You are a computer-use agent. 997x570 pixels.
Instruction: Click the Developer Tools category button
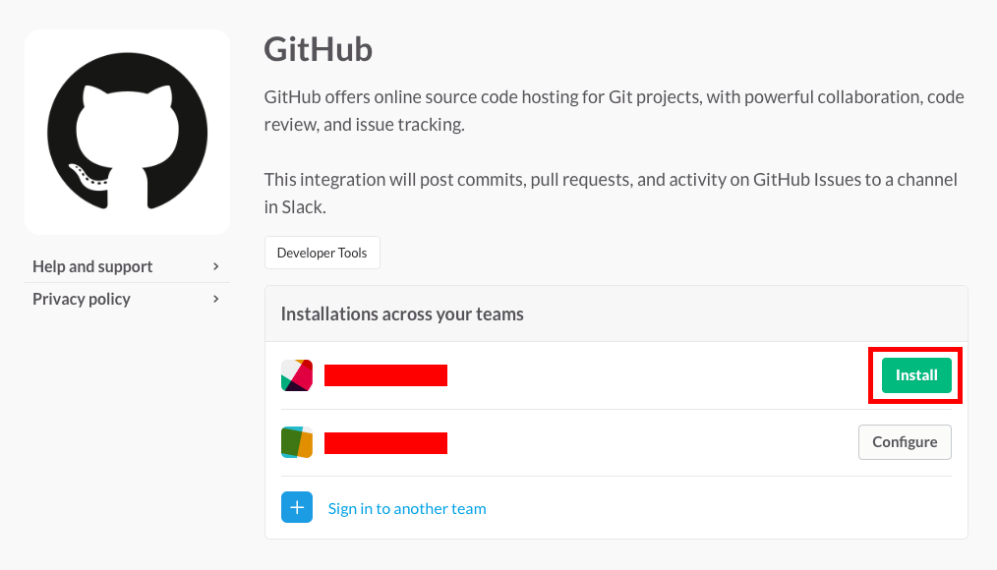pyautogui.click(x=323, y=253)
